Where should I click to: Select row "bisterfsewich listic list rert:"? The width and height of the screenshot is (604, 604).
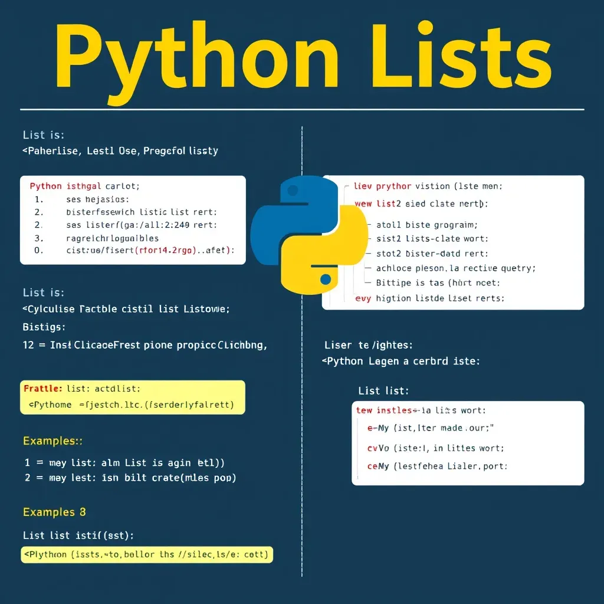pyautogui.click(x=142, y=212)
